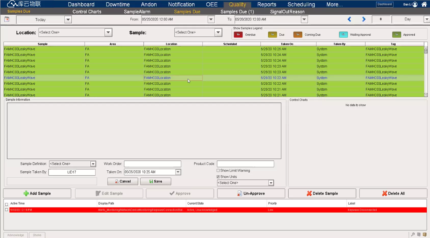Go to the previous date range with the left arrow
The image size is (430, 238).
click(349, 19)
